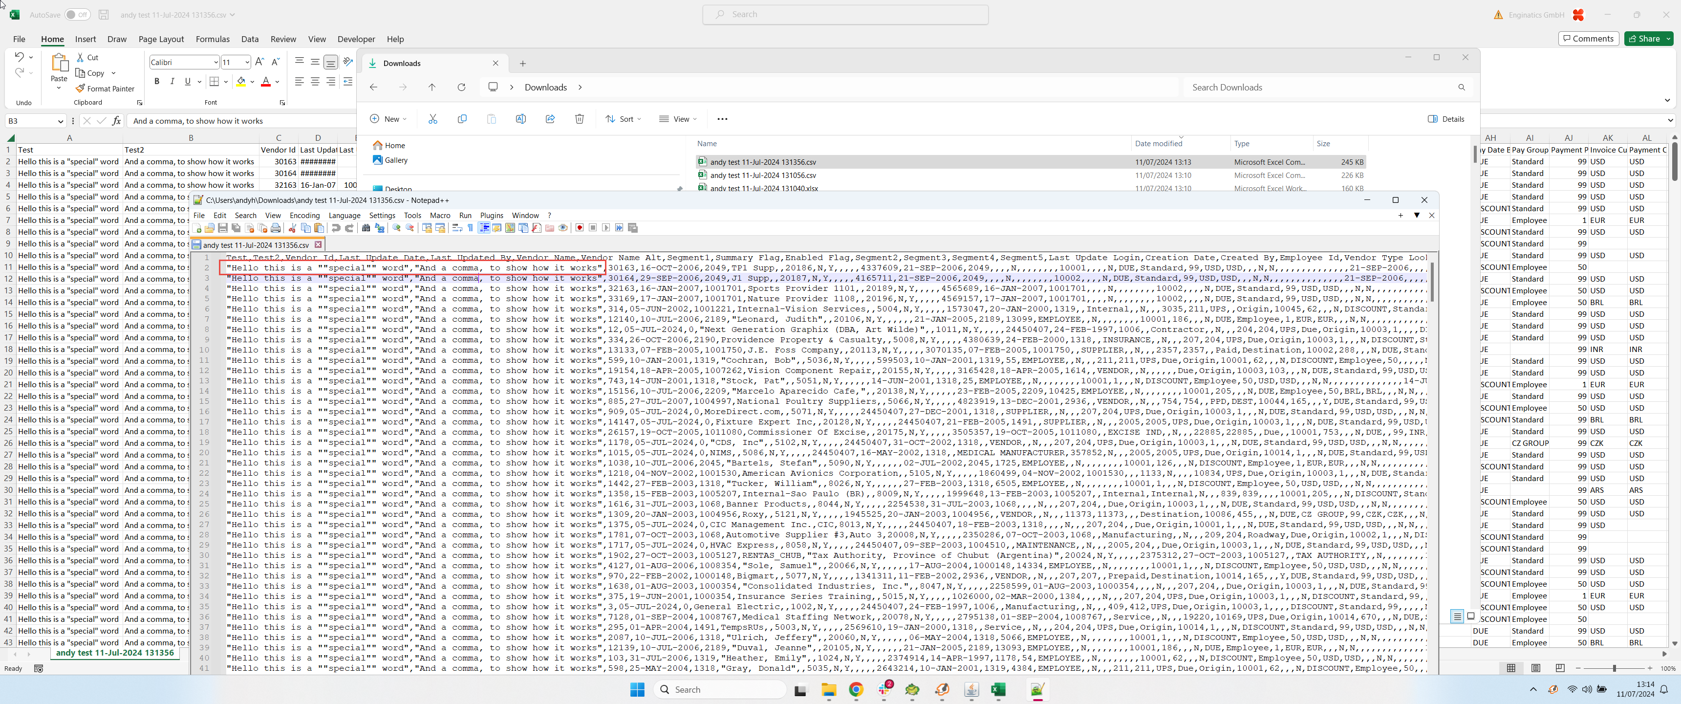Toggle the Details pane in File Explorer
Screen dimensions: 1681x704
click(x=1446, y=119)
